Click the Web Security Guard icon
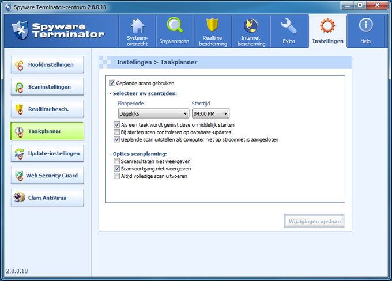392x281 pixels. [19, 176]
